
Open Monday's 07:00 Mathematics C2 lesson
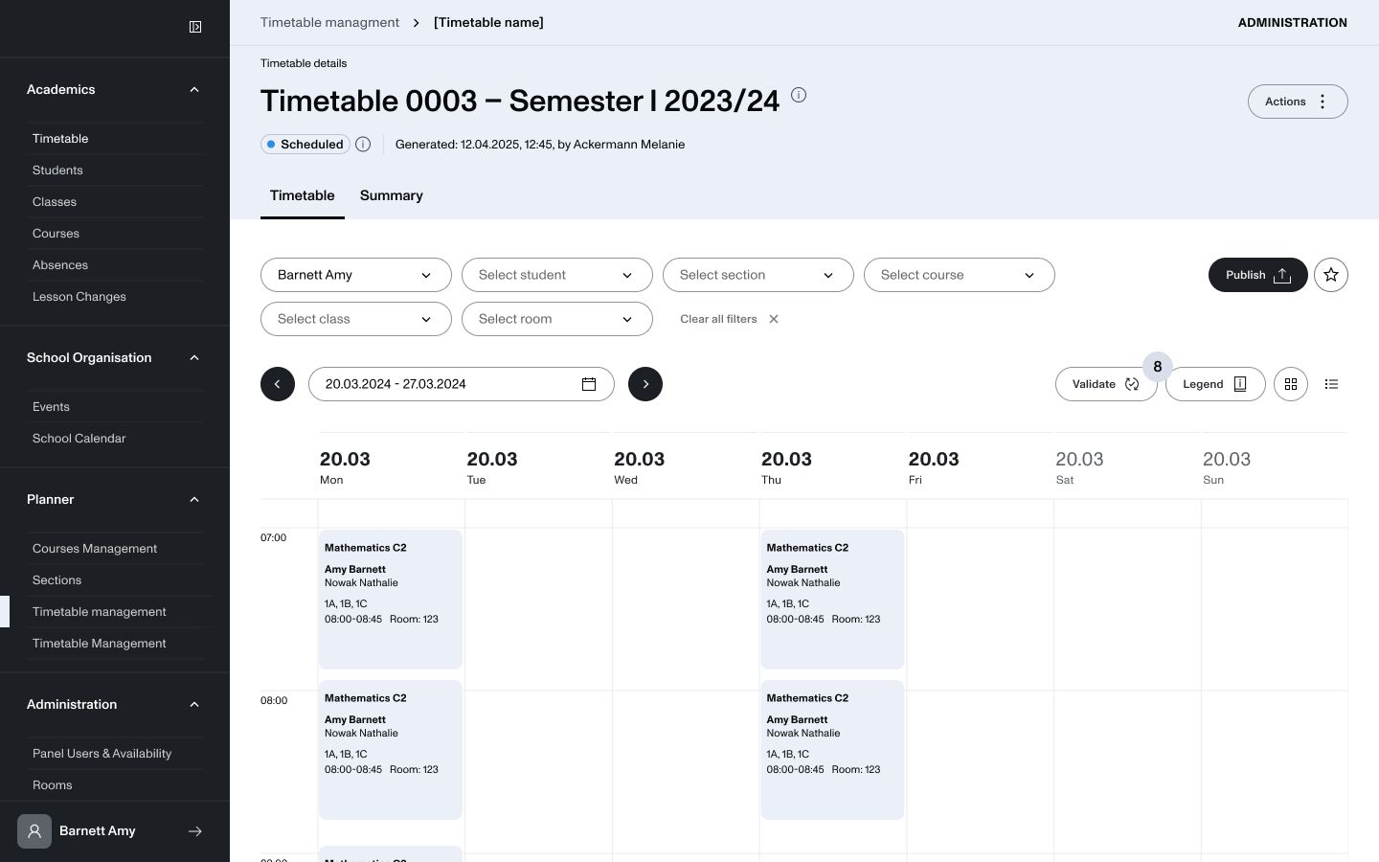pyautogui.click(x=391, y=600)
